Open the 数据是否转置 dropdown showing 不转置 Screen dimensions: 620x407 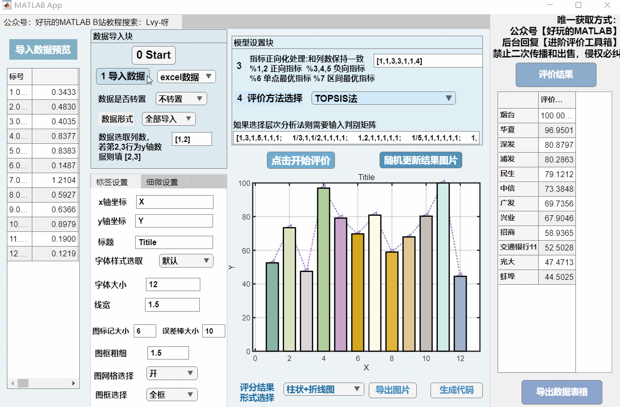click(x=181, y=98)
